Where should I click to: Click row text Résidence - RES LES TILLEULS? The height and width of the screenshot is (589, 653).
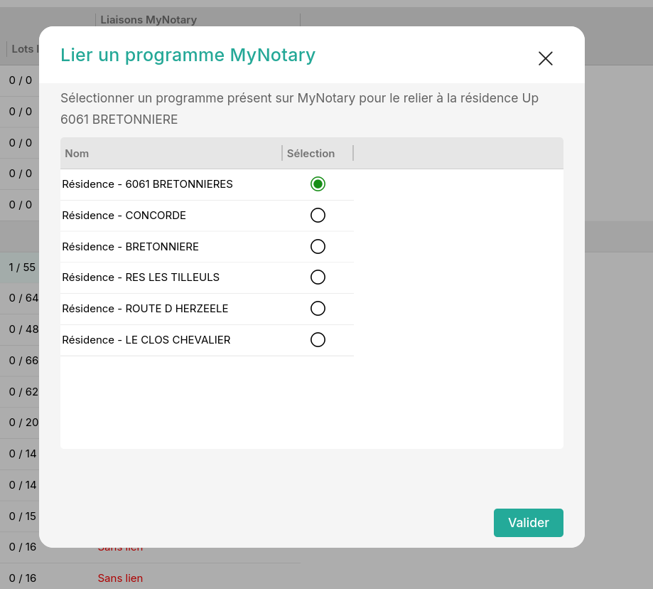[x=141, y=277]
